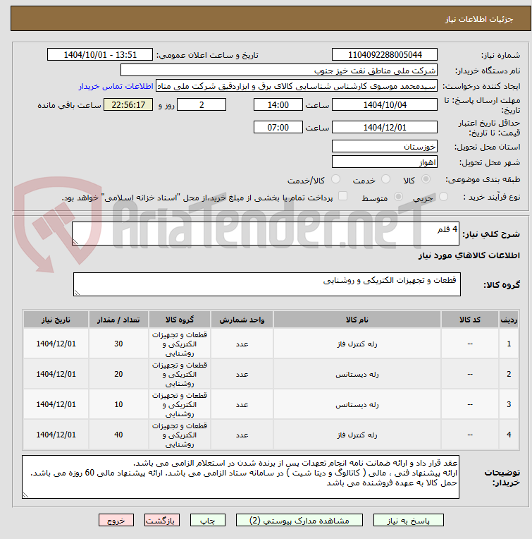
Task: Click the جزئیات اطلاعات نیاز page title
Action: pos(479,19)
